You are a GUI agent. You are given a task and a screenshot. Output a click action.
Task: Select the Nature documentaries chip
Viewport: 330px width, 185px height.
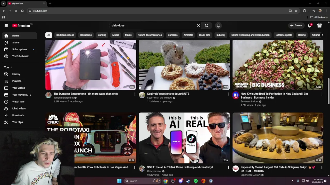coord(150,35)
